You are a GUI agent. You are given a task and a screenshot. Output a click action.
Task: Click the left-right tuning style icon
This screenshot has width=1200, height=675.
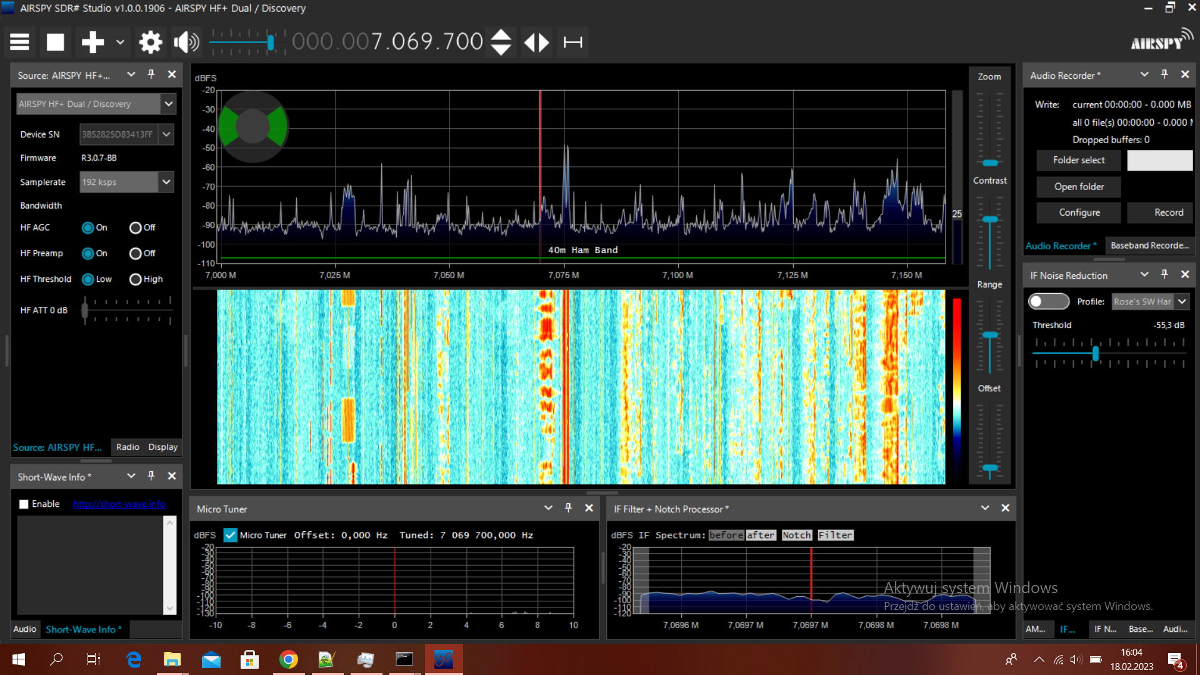pyautogui.click(x=537, y=42)
